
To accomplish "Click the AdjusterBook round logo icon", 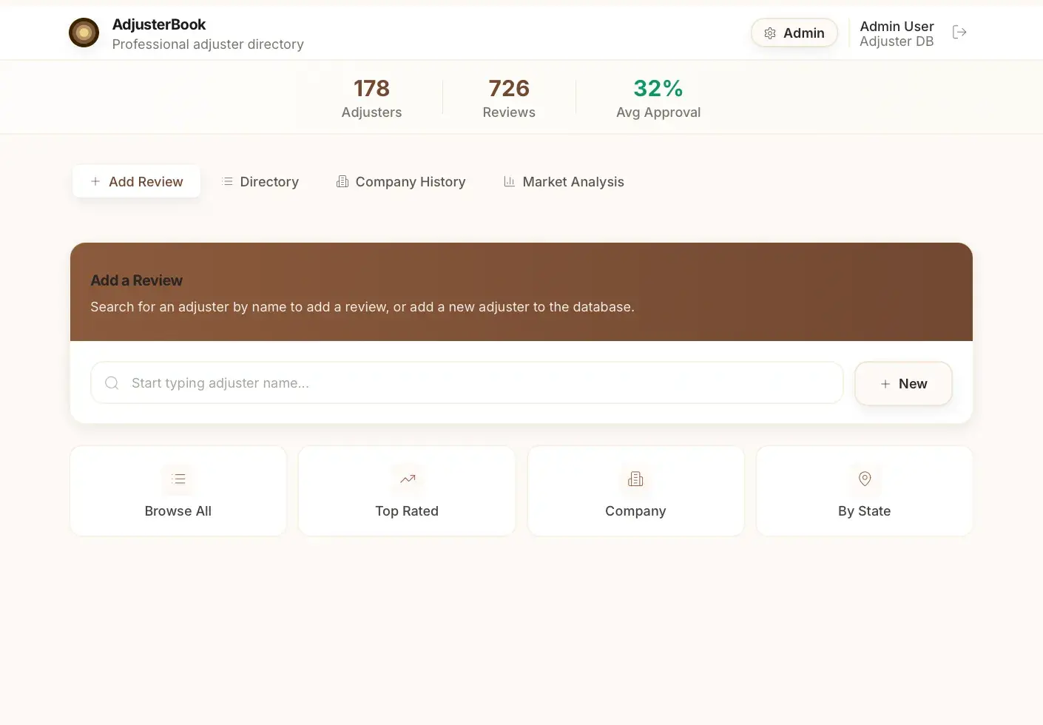I will 84,33.
